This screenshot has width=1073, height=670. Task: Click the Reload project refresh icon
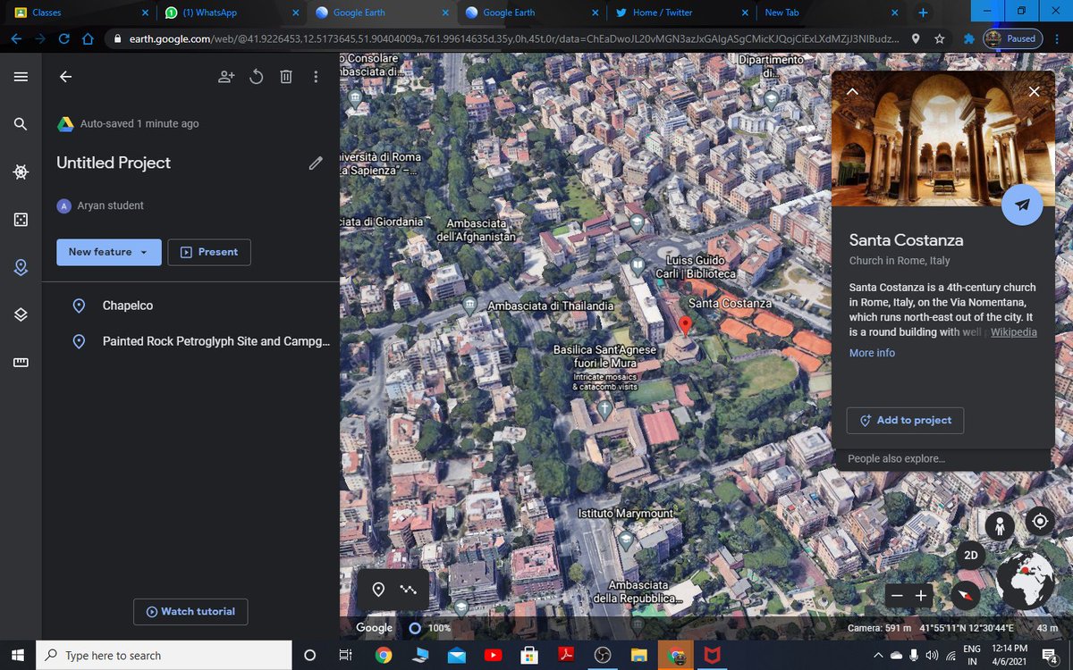[x=256, y=77]
